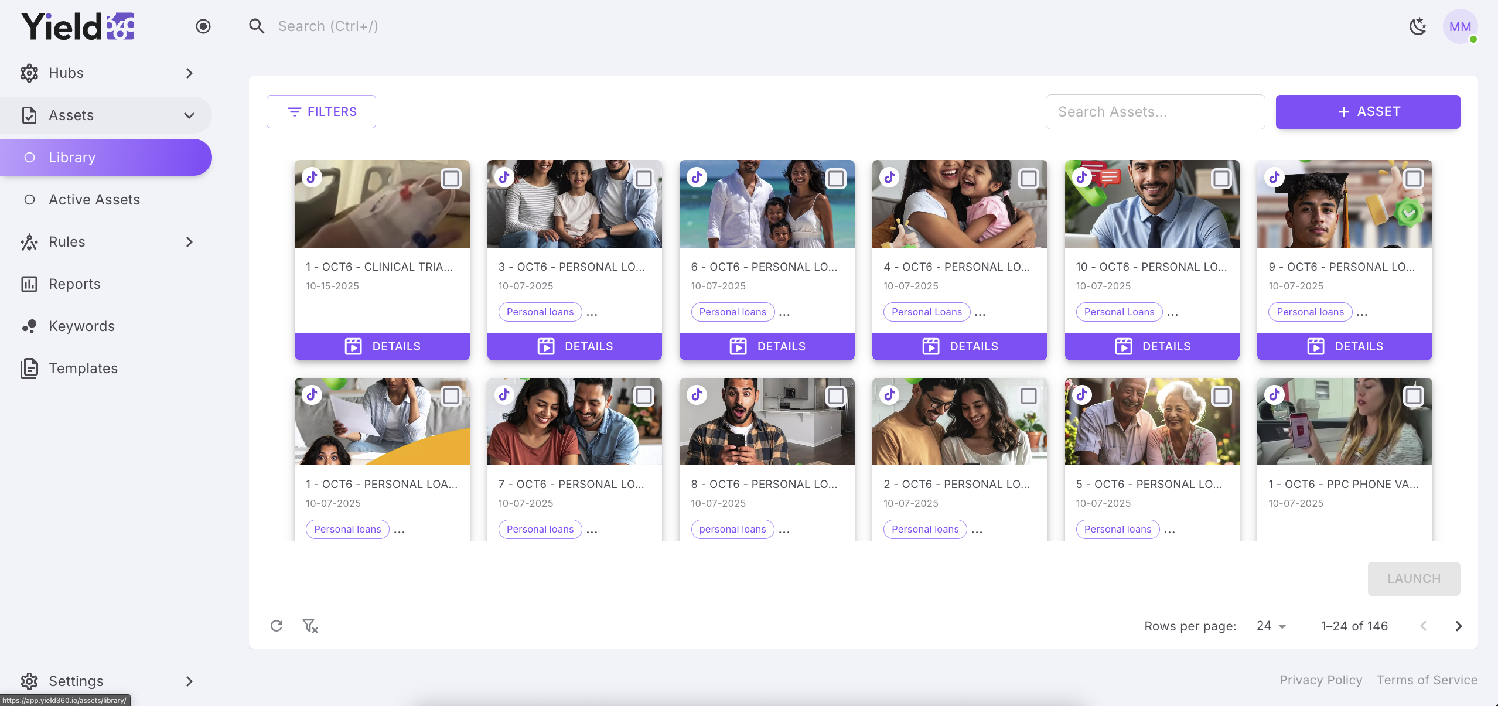The width and height of the screenshot is (1498, 706).
Task: Click TikTok icon on Clinical Trial asset
Action: click(312, 177)
